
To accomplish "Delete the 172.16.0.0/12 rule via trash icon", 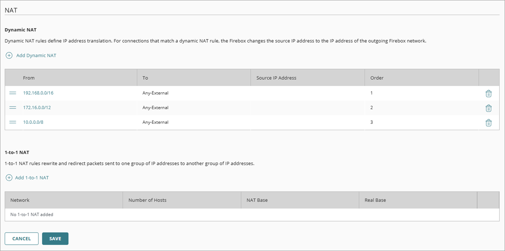I will point(489,108).
